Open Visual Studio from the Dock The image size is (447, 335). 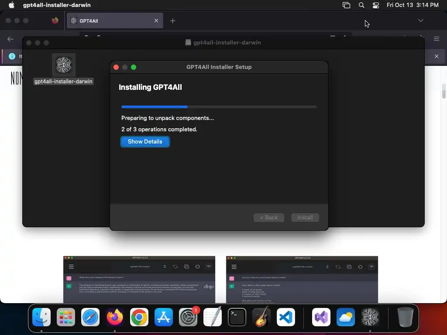tap(321, 317)
